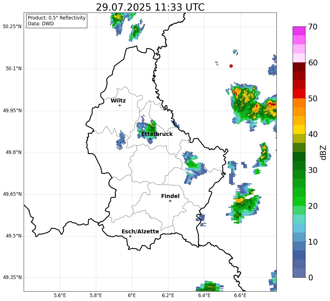Click the 49.5°N latitude label
This screenshot has height=301, width=330.
click(x=13, y=236)
